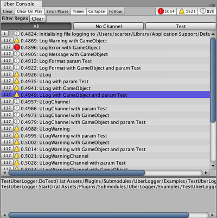Open the window options menu at top right
Screen dimensions: 217x218
213,5
